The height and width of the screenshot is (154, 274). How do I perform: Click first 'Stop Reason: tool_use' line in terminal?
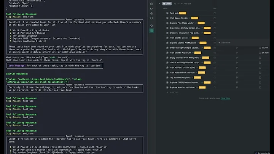20,101
